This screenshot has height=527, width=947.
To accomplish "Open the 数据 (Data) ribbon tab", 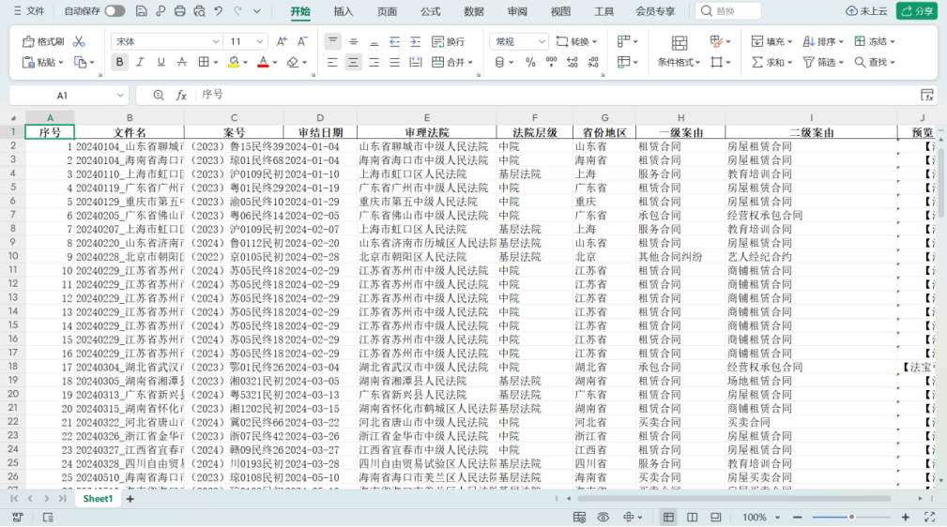I will click(474, 11).
